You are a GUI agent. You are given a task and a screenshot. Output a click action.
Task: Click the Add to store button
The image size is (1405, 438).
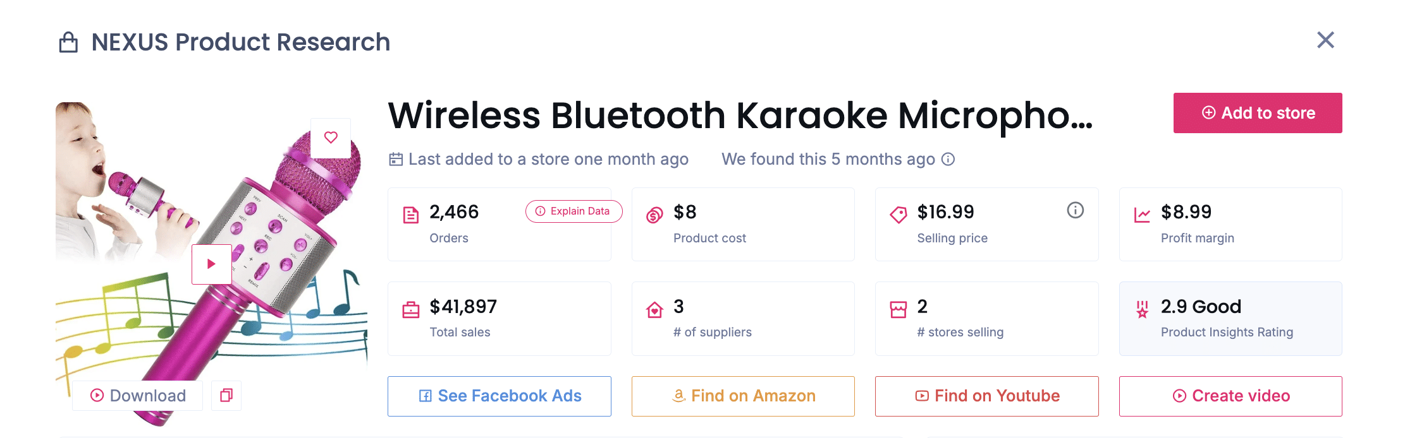1257,113
